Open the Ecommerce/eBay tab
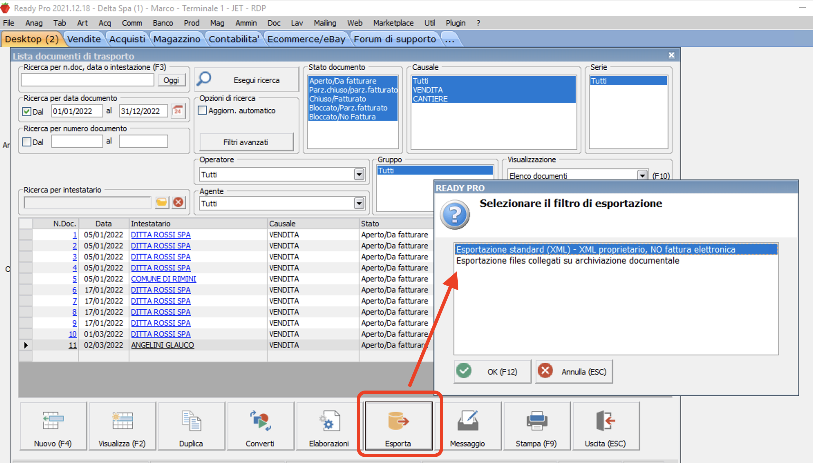 (306, 39)
